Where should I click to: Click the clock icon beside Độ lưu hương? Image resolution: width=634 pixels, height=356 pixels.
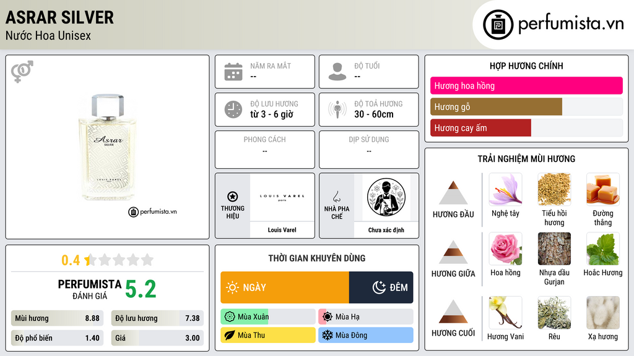tap(233, 109)
